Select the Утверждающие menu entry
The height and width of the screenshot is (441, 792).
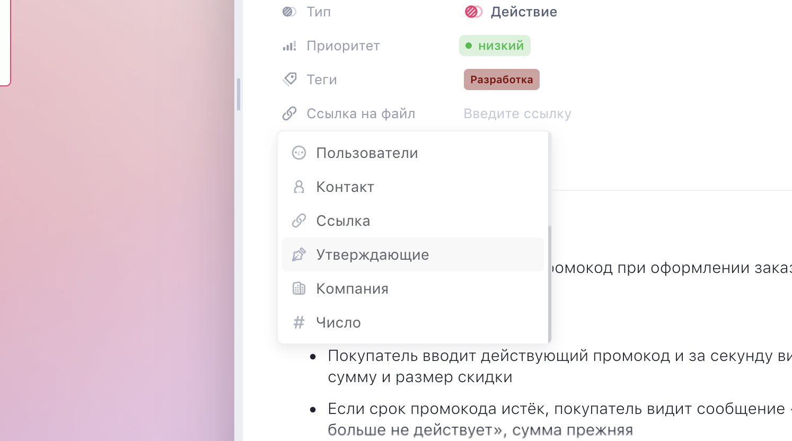click(x=413, y=254)
